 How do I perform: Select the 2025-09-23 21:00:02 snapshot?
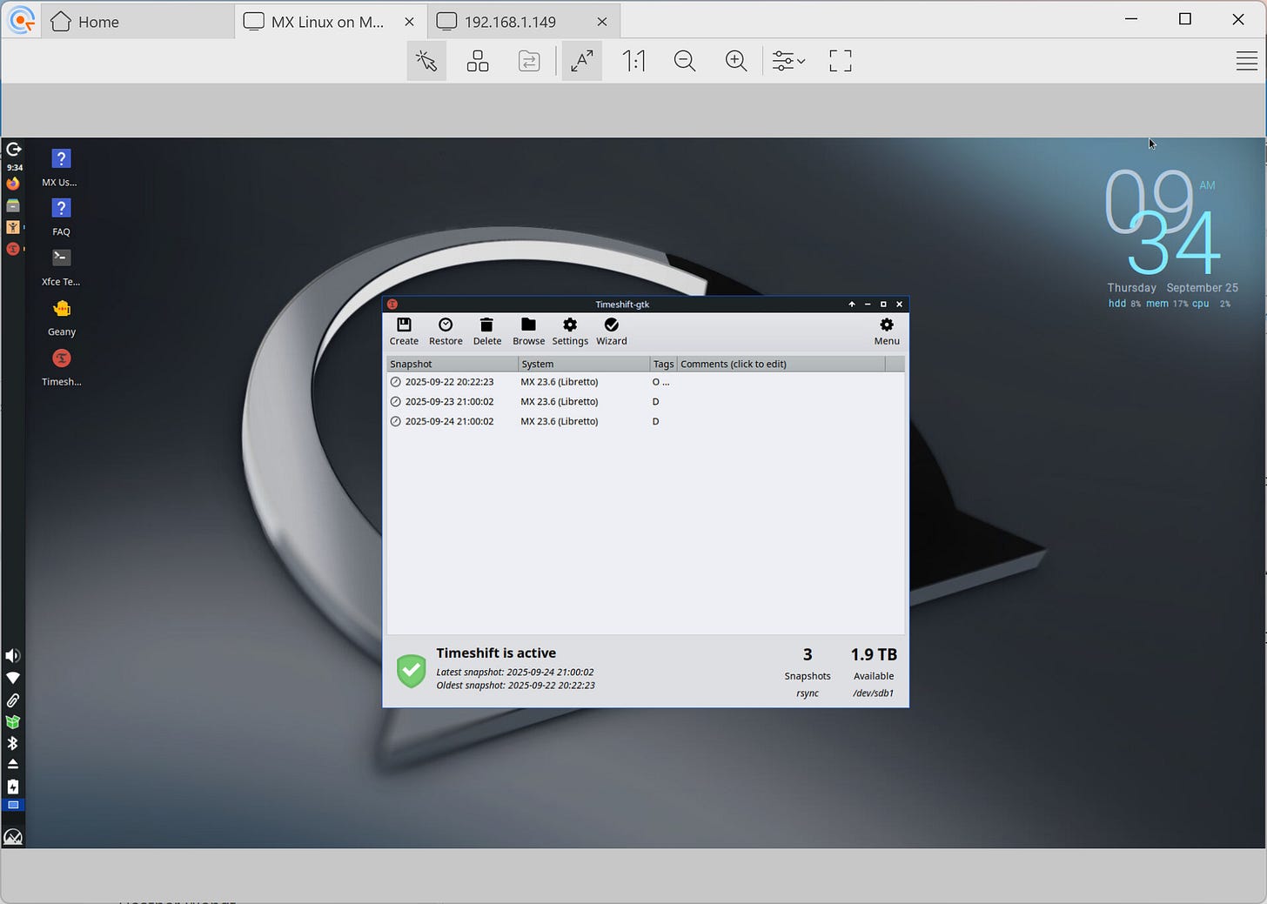645,402
